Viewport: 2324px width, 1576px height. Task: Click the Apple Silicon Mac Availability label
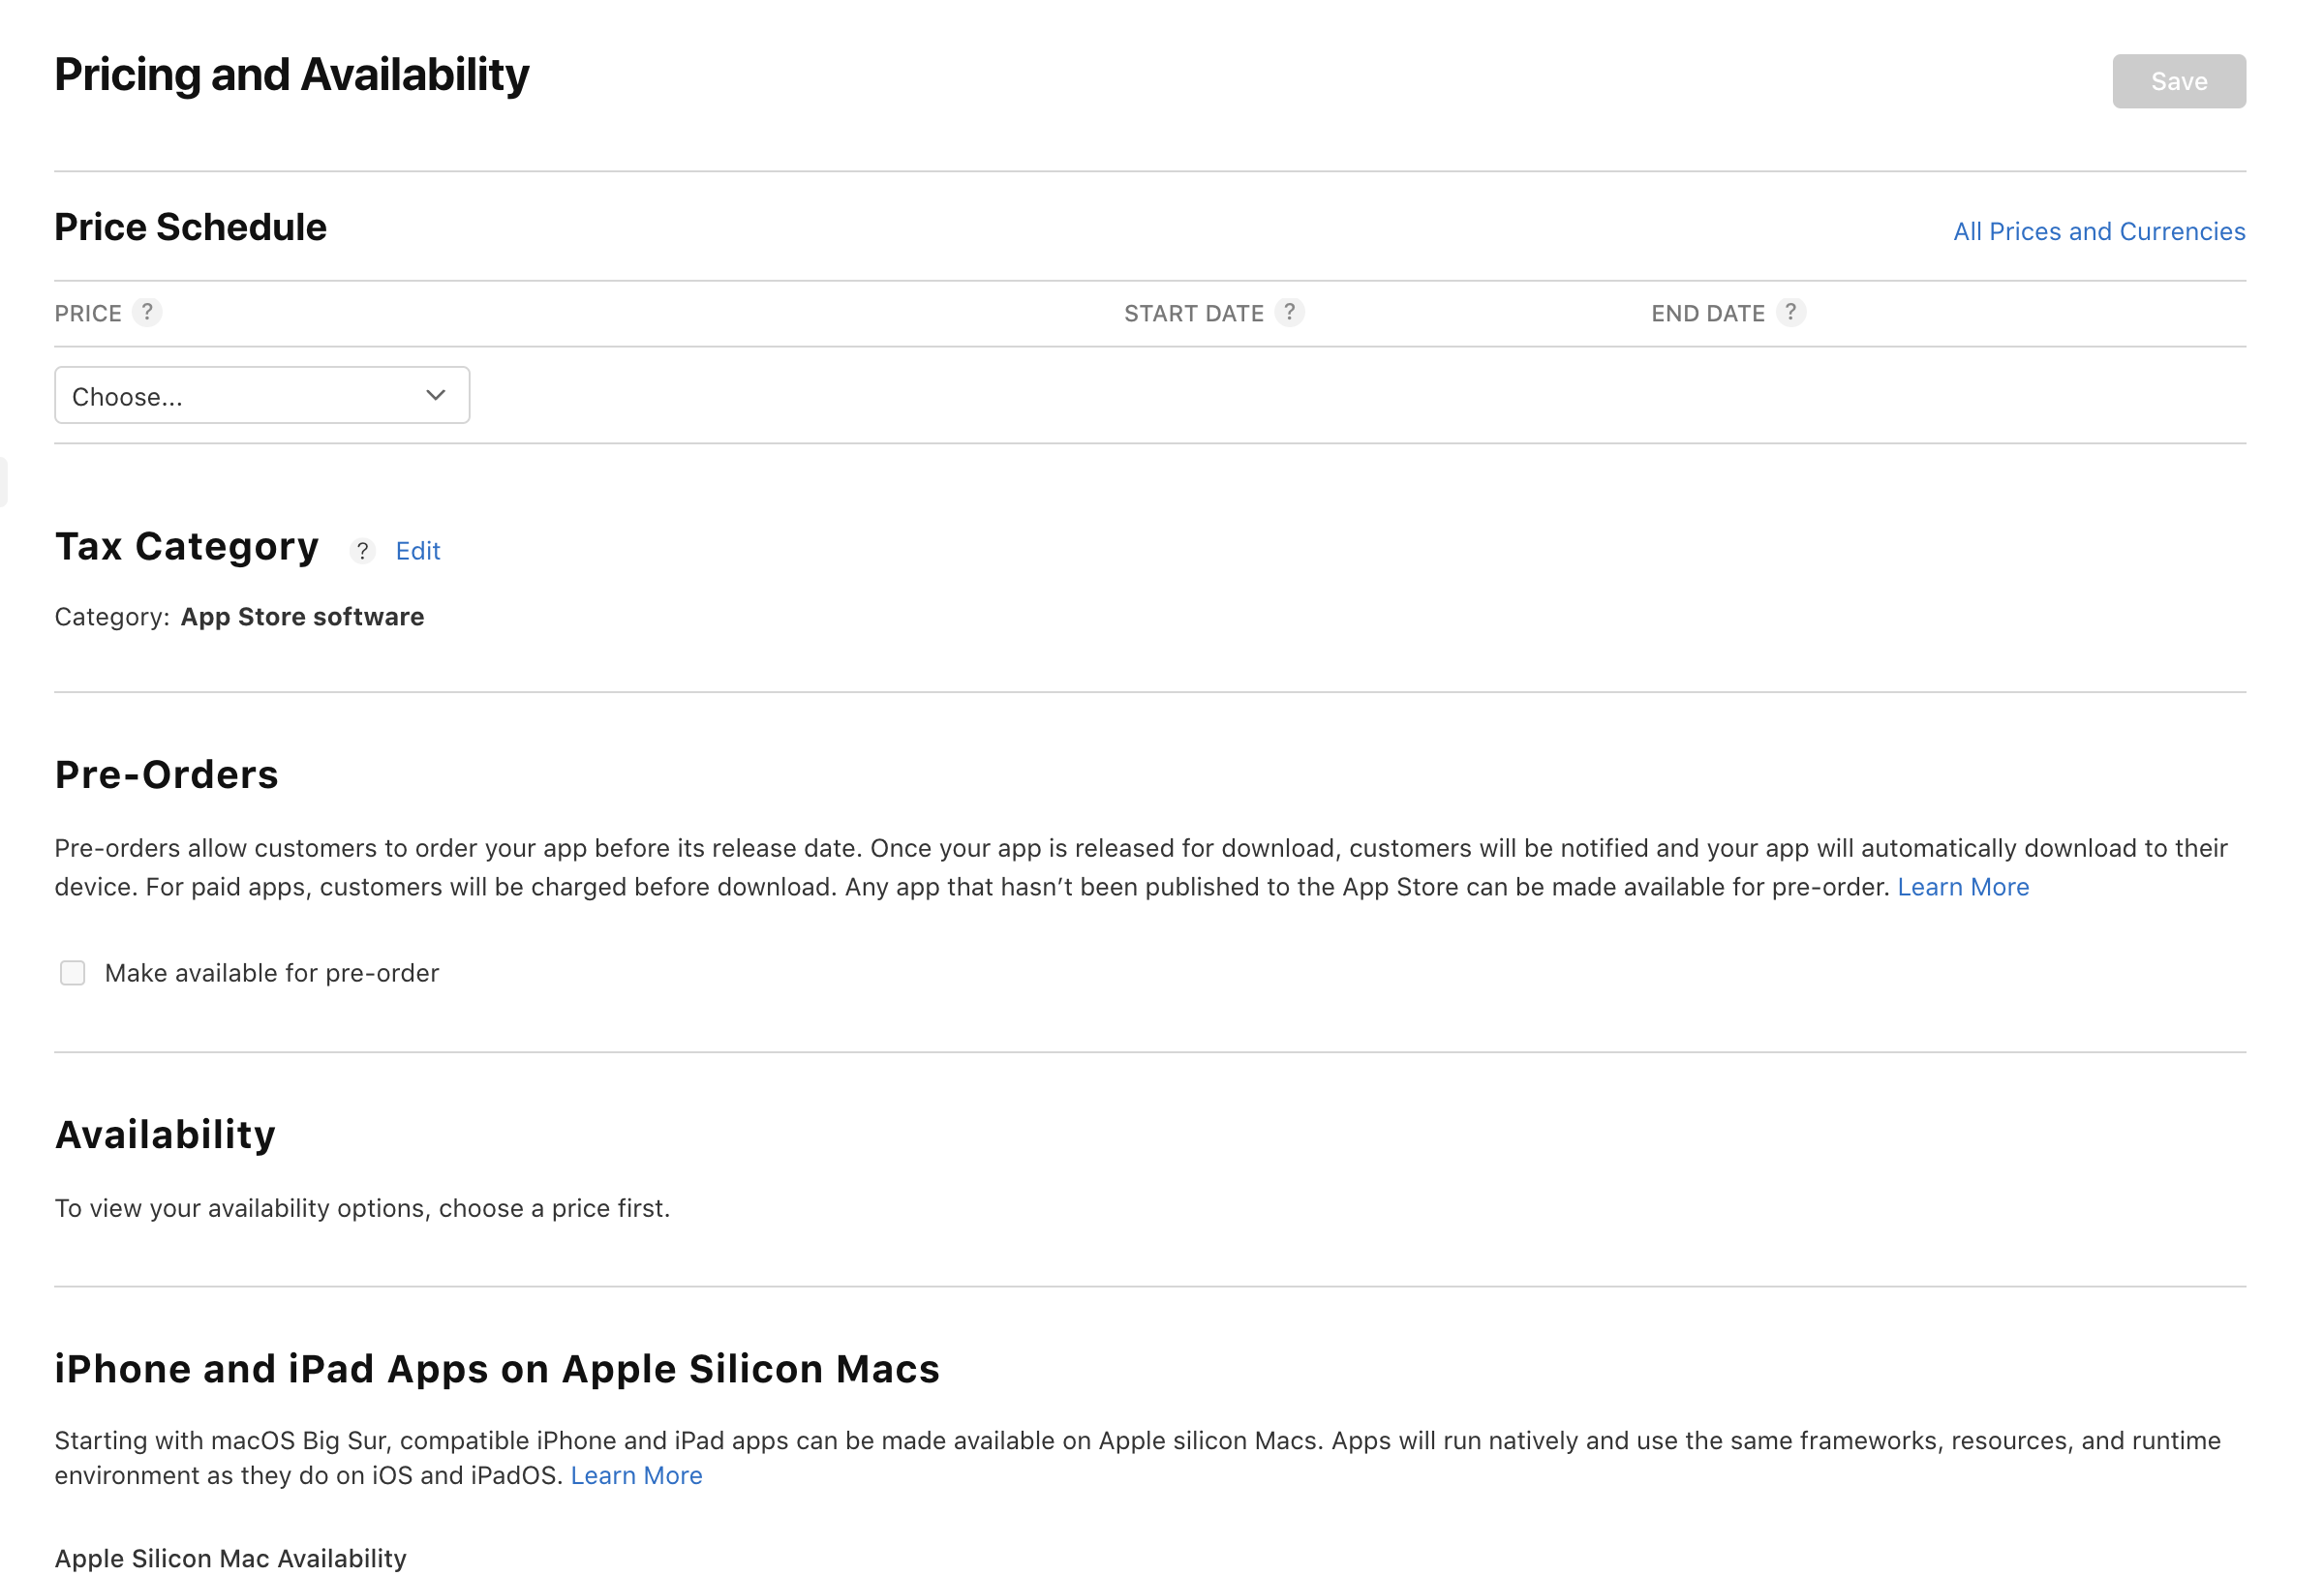231,1558
